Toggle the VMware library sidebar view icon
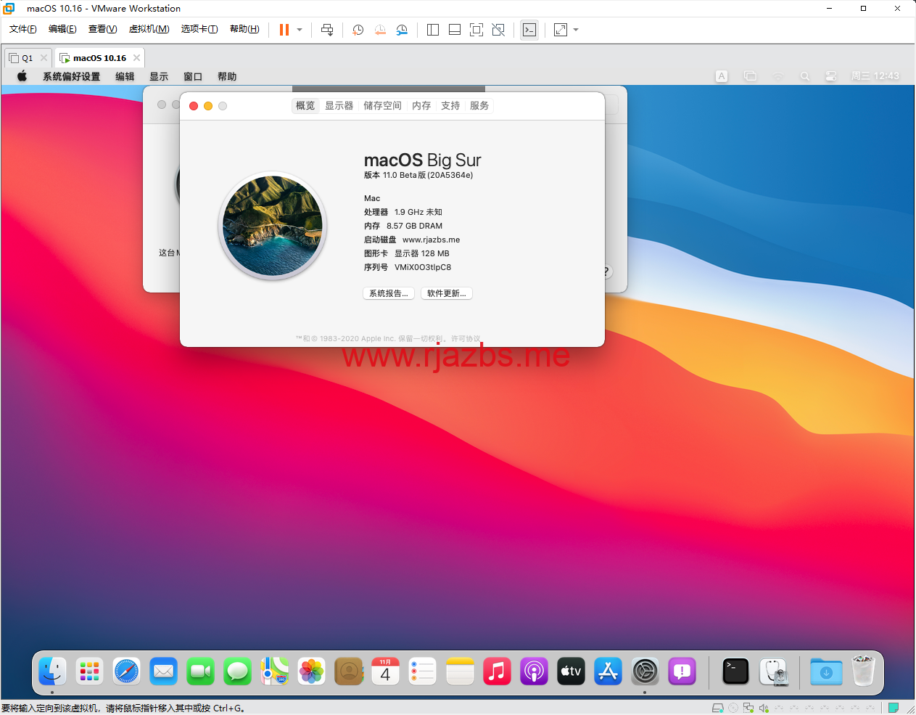Screen dimensions: 916x715 click(433, 30)
